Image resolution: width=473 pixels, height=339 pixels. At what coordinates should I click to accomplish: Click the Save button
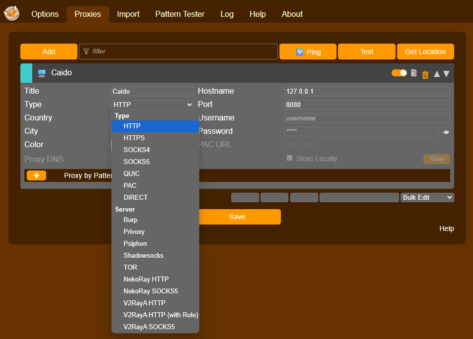pos(237,217)
